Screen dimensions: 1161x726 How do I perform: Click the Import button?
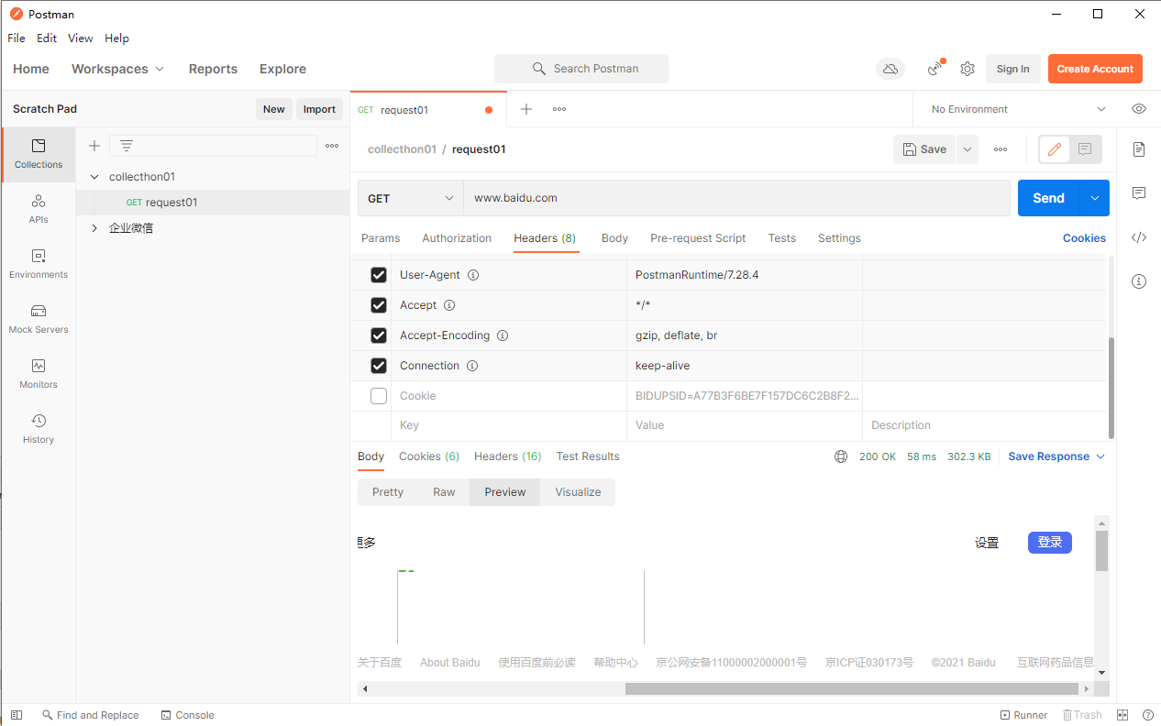[319, 109]
